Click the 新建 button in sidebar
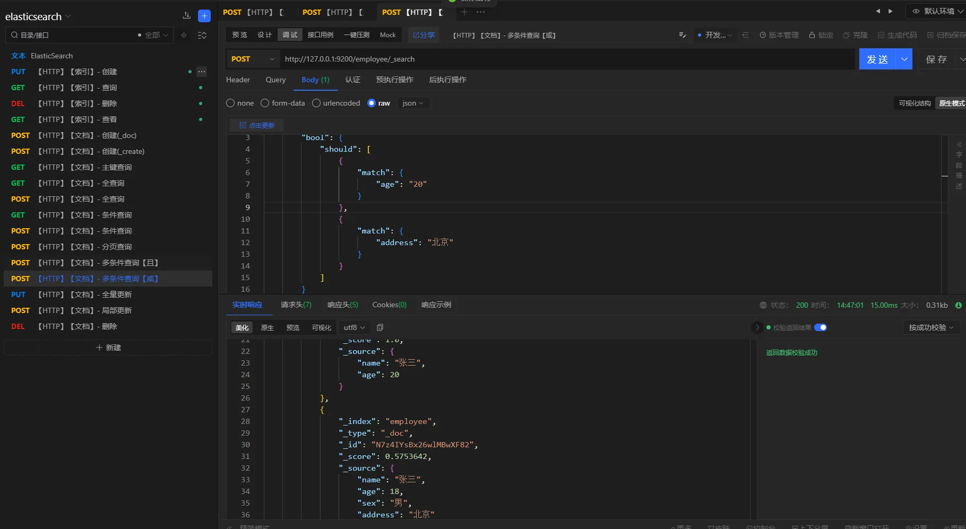Image resolution: width=966 pixels, height=529 pixels. click(x=108, y=348)
